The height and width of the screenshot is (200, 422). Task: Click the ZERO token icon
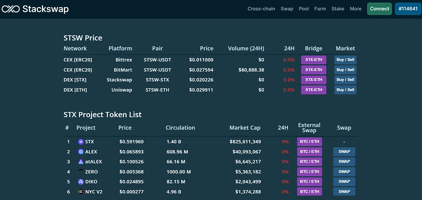point(81,170)
